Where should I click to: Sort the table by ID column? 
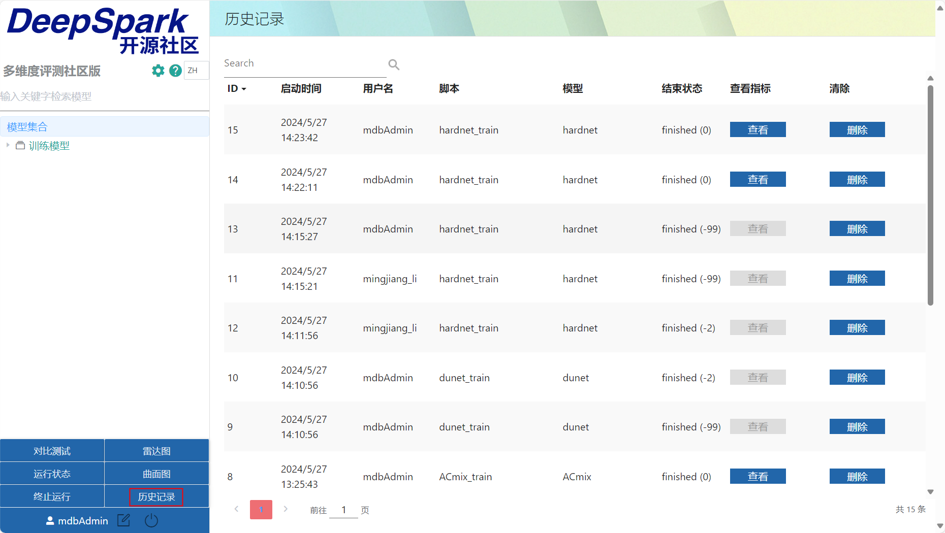tap(236, 89)
